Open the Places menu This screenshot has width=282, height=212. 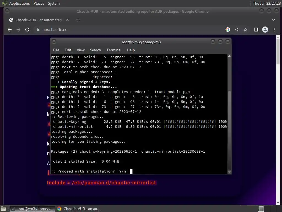(39, 3)
